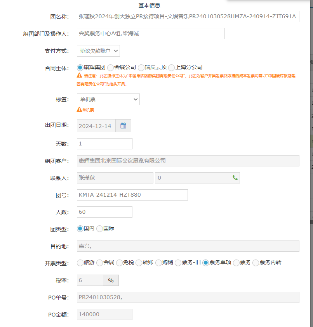Click the 团号 field with KMTA-241214-HZT880
The image size is (313, 327).
click(132, 195)
